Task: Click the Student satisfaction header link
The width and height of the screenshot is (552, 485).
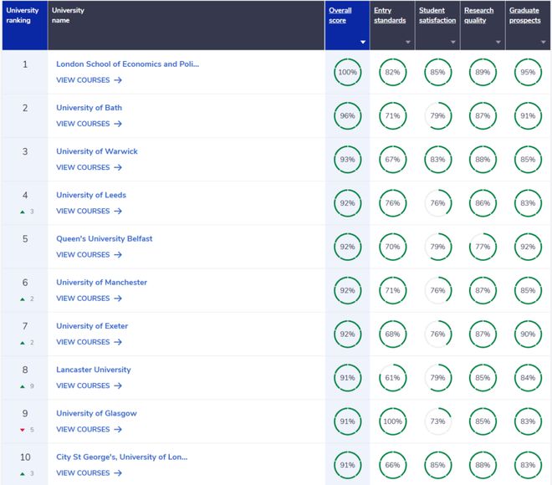Action: click(x=437, y=15)
